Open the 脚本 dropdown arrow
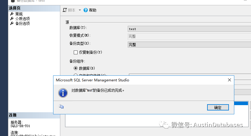Image resolution: width=251 pixels, height=136 pixels. [x=80, y=10]
